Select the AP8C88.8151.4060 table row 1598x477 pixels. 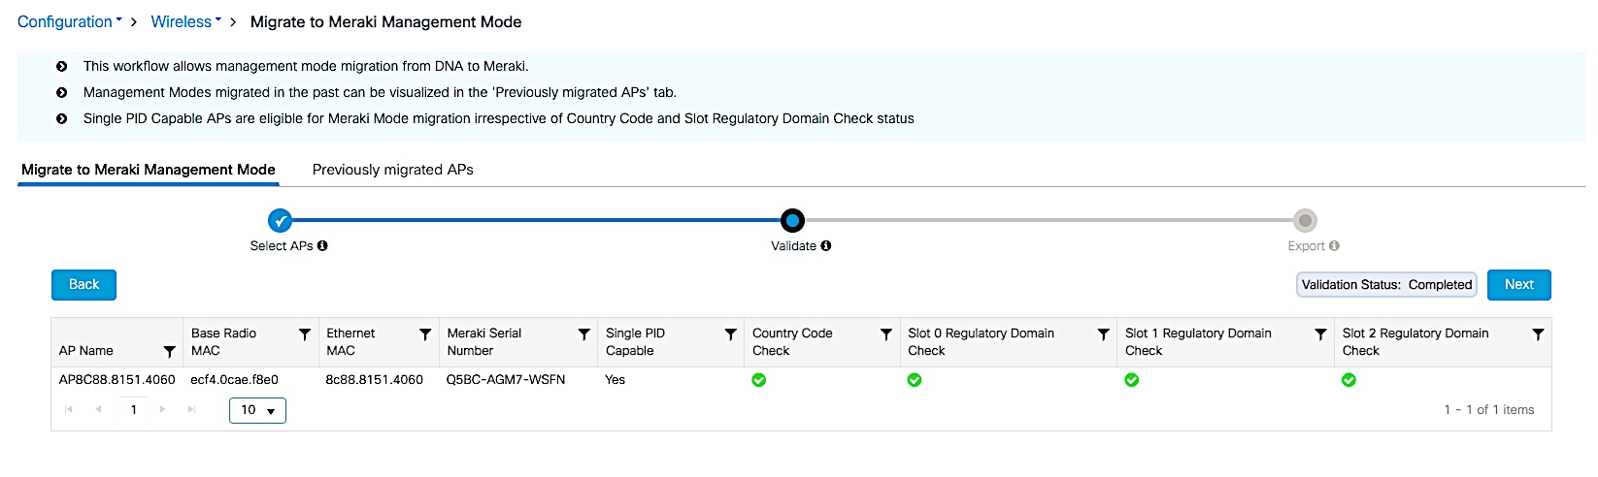(117, 380)
